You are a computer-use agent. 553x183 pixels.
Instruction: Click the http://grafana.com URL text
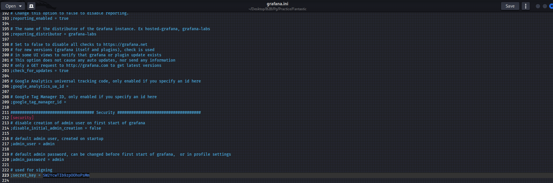pos(87,65)
